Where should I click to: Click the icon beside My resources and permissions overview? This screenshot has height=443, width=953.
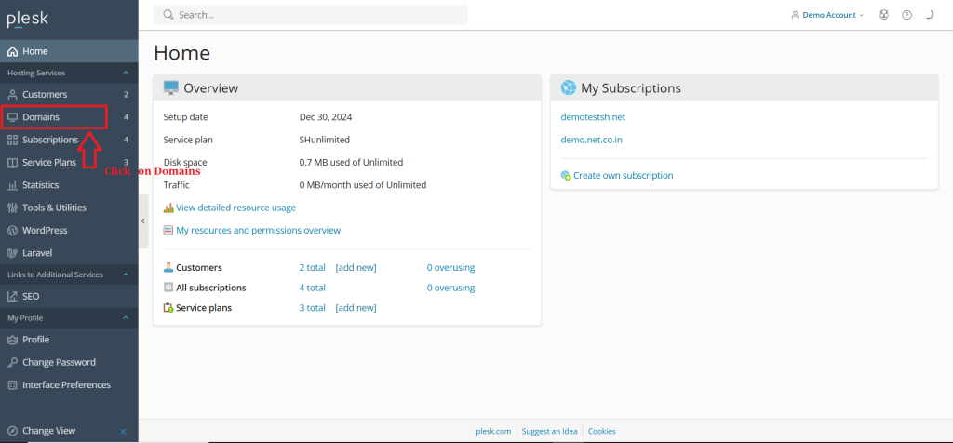point(168,230)
